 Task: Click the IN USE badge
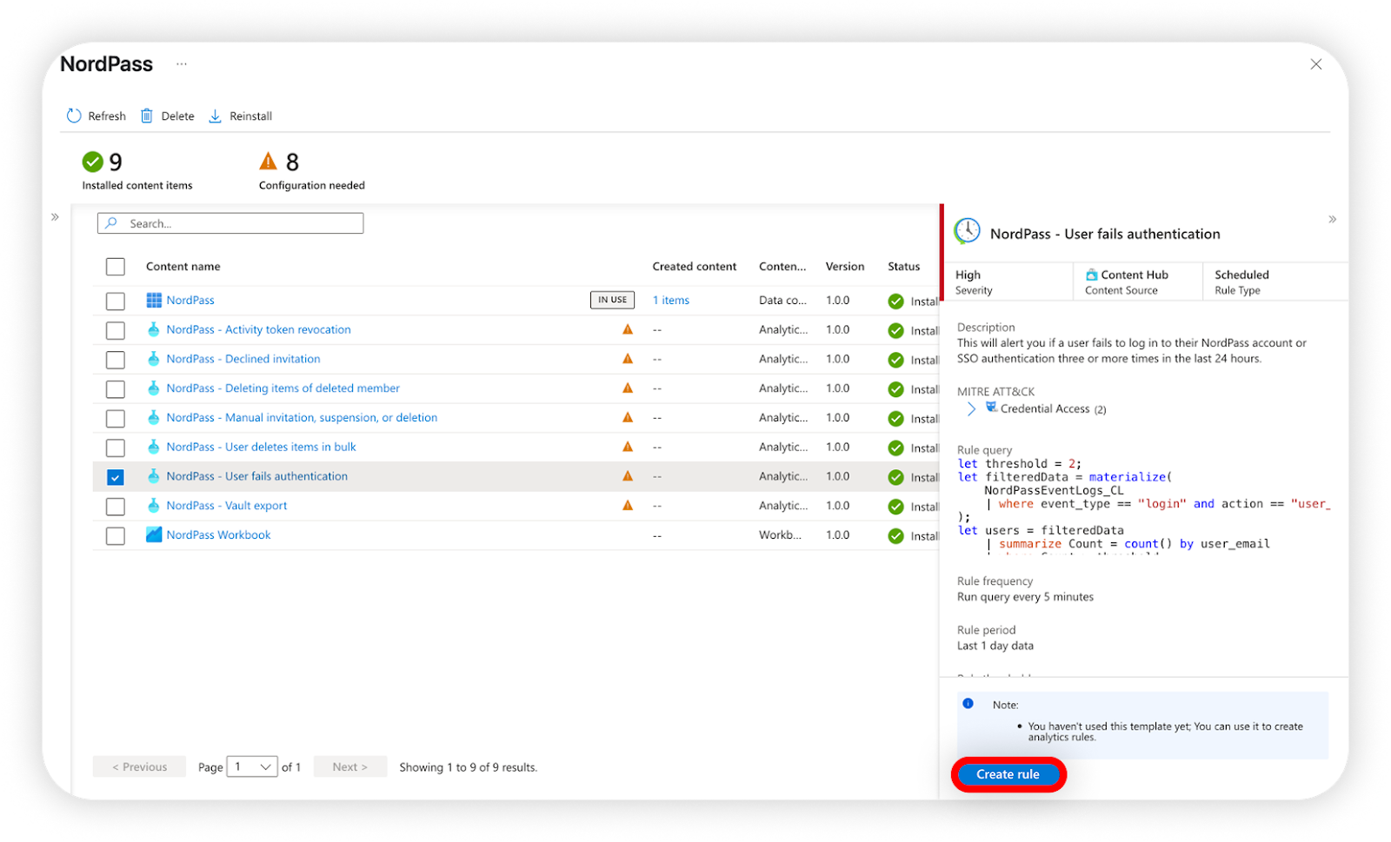612,300
